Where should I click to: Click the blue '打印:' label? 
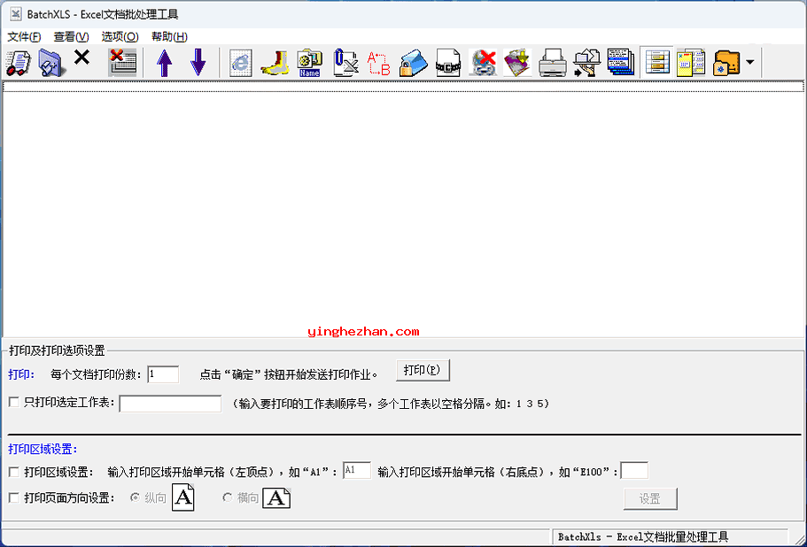pyautogui.click(x=21, y=374)
